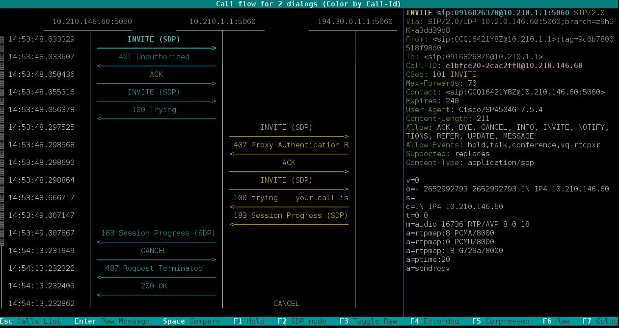This screenshot has width=619, height=328.
Task: Select teal CANCEL at 14:54:13.231949
Action: [154, 251]
